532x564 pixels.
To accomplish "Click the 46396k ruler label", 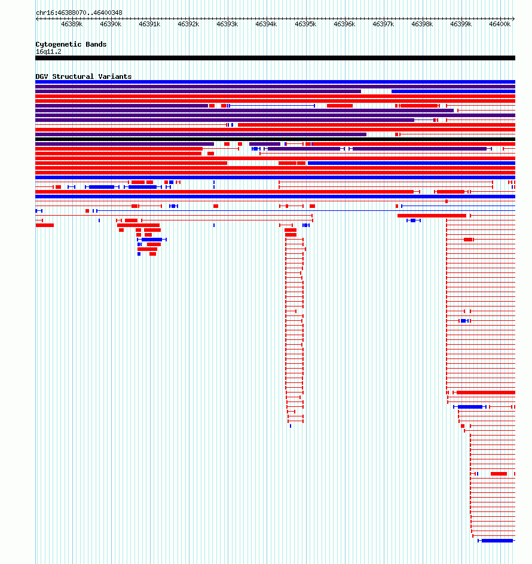I will [344, 24].
